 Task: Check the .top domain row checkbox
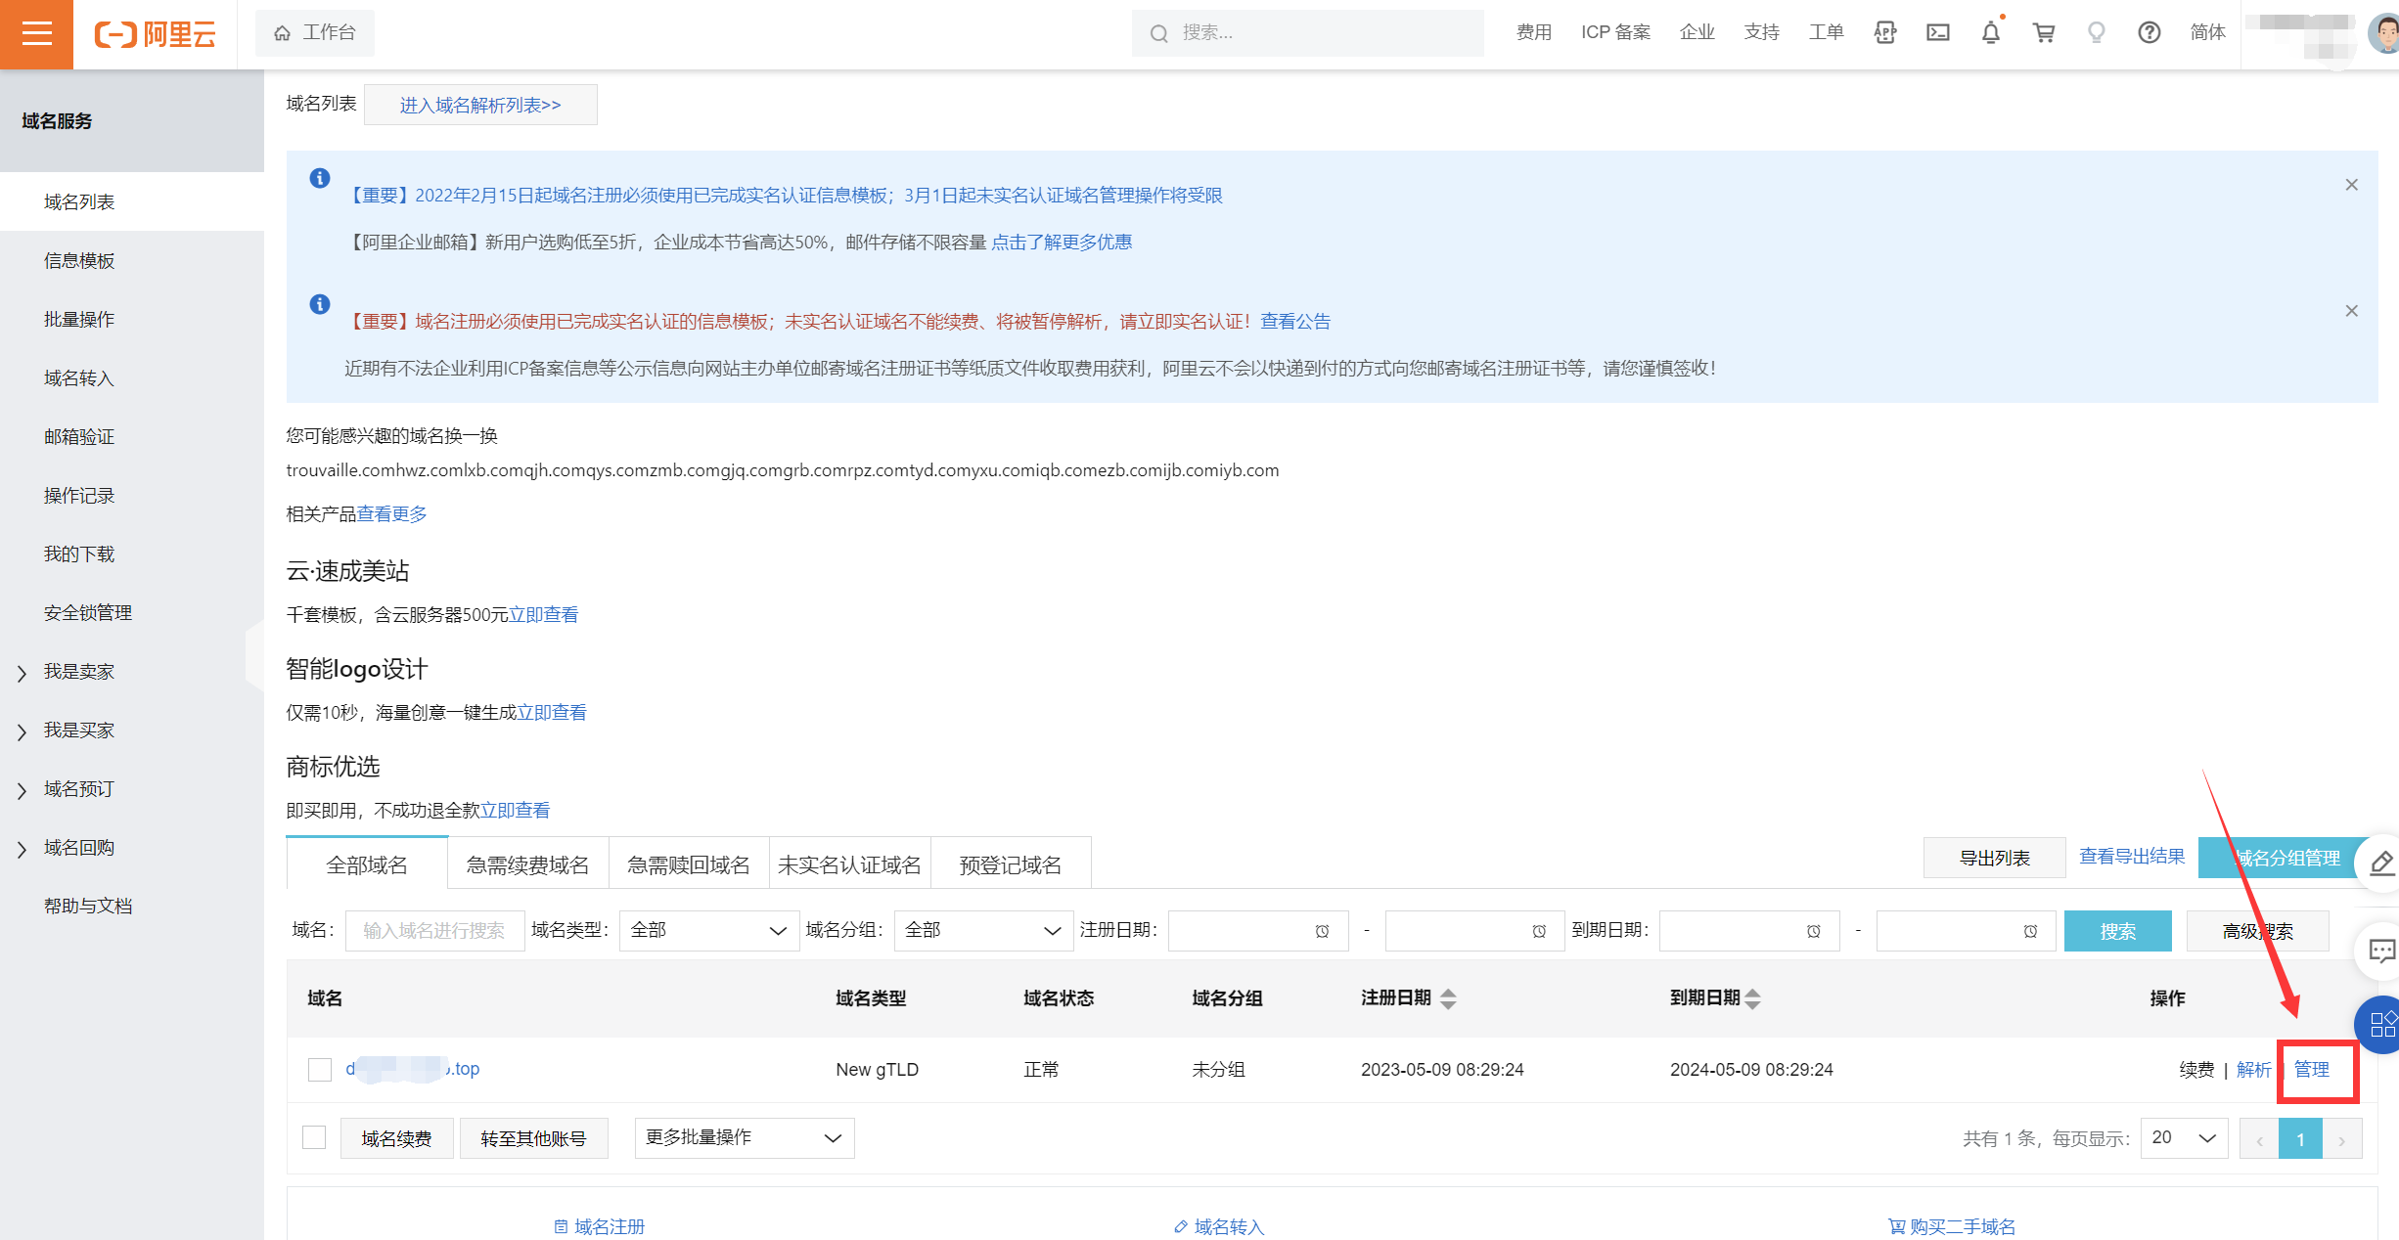pyautogui.click(x=320, y=1070)
